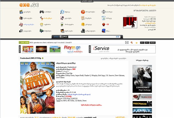Open the Mickey Mouse cartoons category icon

coord(42,18)
